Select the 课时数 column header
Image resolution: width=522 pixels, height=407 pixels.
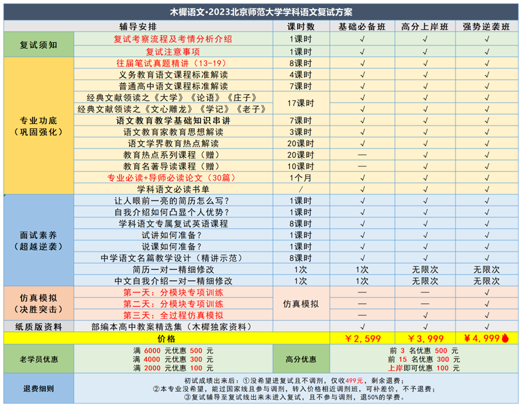tap(301, 27)
